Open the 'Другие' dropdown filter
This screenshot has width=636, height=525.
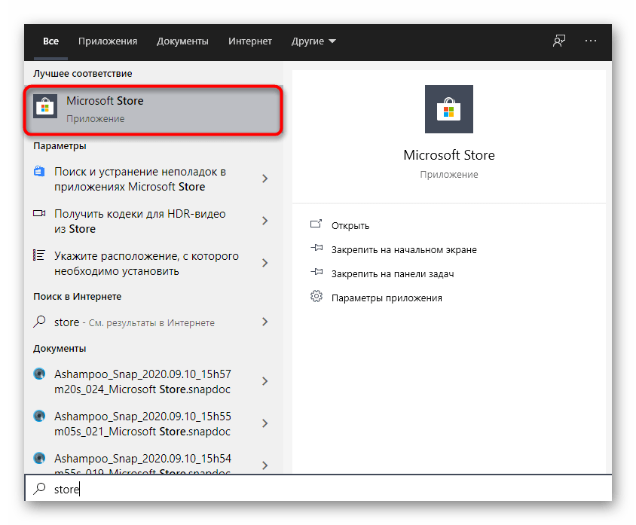(x=313, y=41)
